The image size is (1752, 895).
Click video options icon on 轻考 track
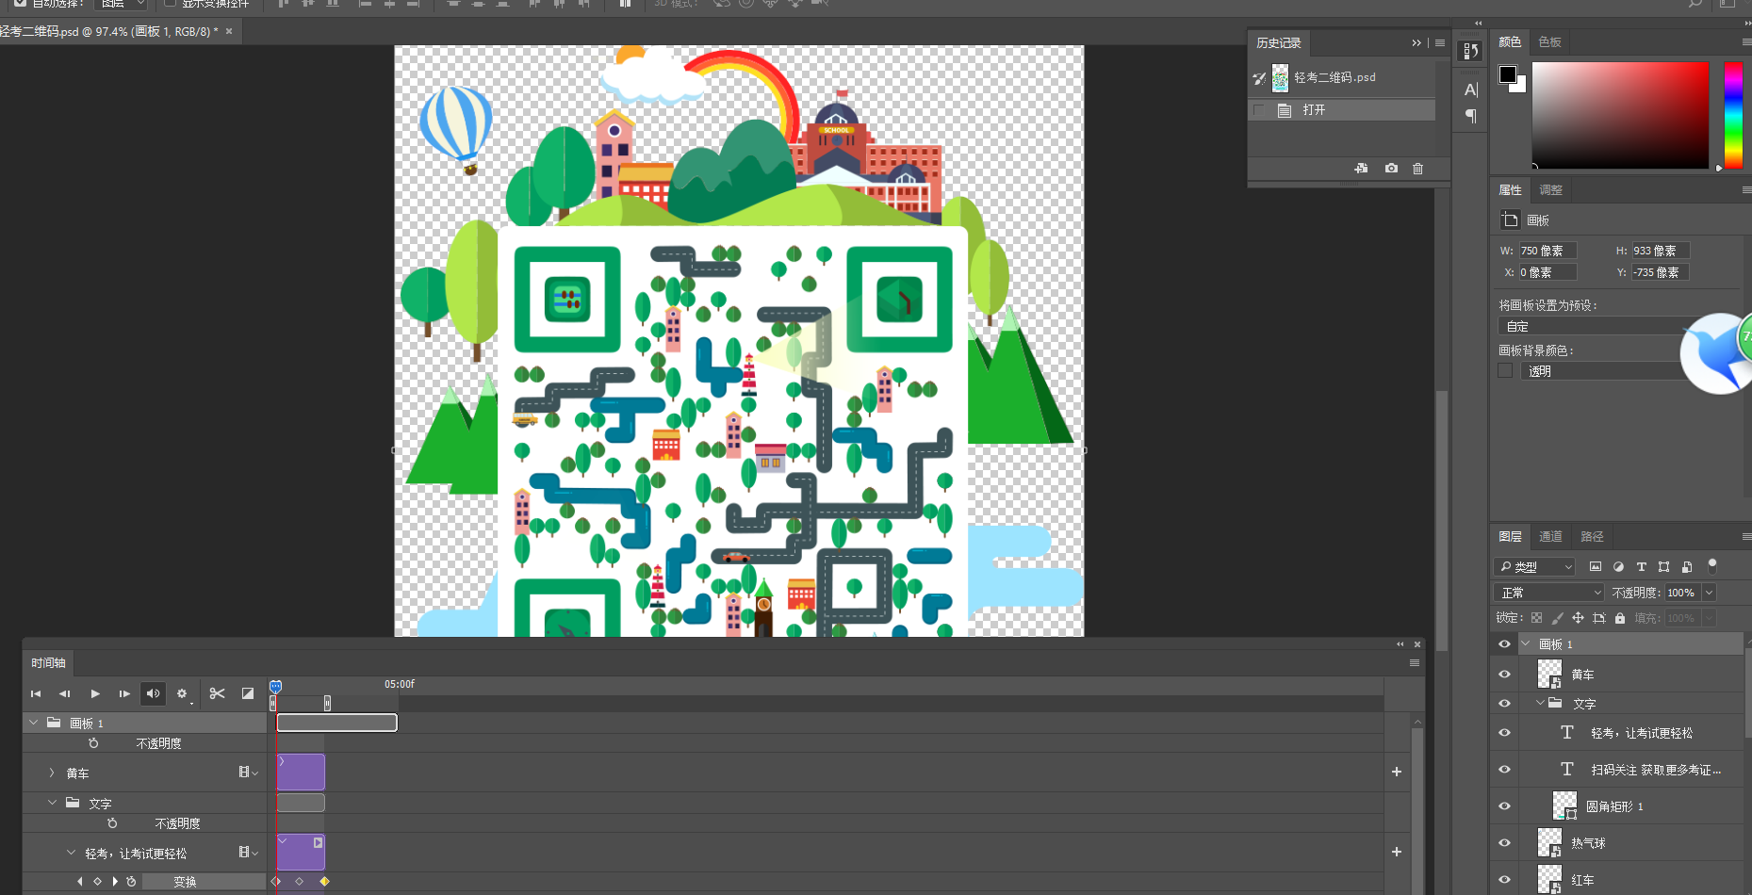tap(248, 853)
